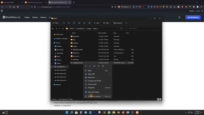Click WordPress.org search magnifier icon
This screenshot has width=204, height=115.
[x=179, y=17]
